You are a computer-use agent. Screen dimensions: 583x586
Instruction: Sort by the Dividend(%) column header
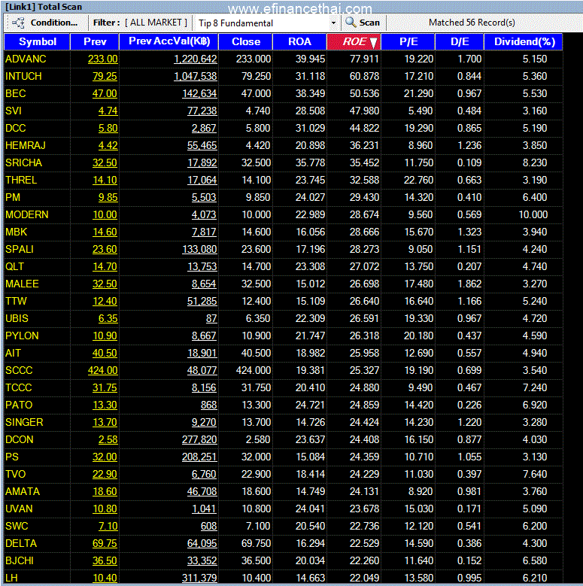(524, 41)
